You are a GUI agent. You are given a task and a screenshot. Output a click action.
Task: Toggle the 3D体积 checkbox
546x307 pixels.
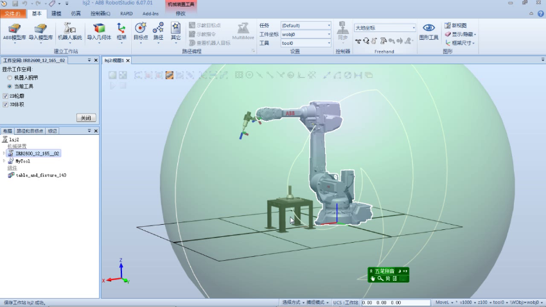[x=5, y=105]
